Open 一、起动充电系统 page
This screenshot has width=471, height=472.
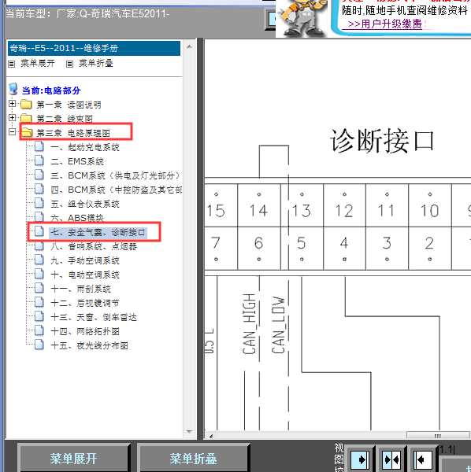coord(85,147)
